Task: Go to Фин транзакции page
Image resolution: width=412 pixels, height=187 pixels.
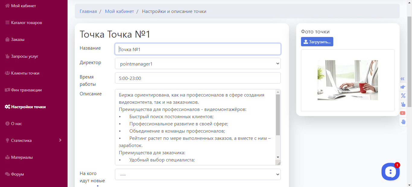Action: click(26, 90)
